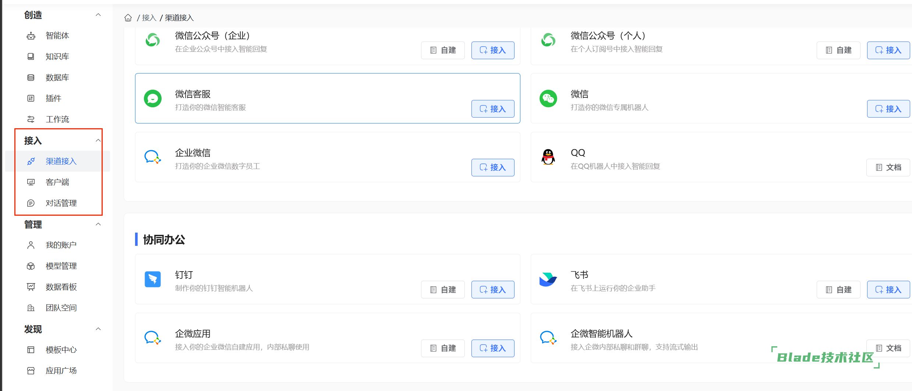912x391 pixels.
Task: Open 知识库 in the sidebar
Action: [x=57, y=57]
